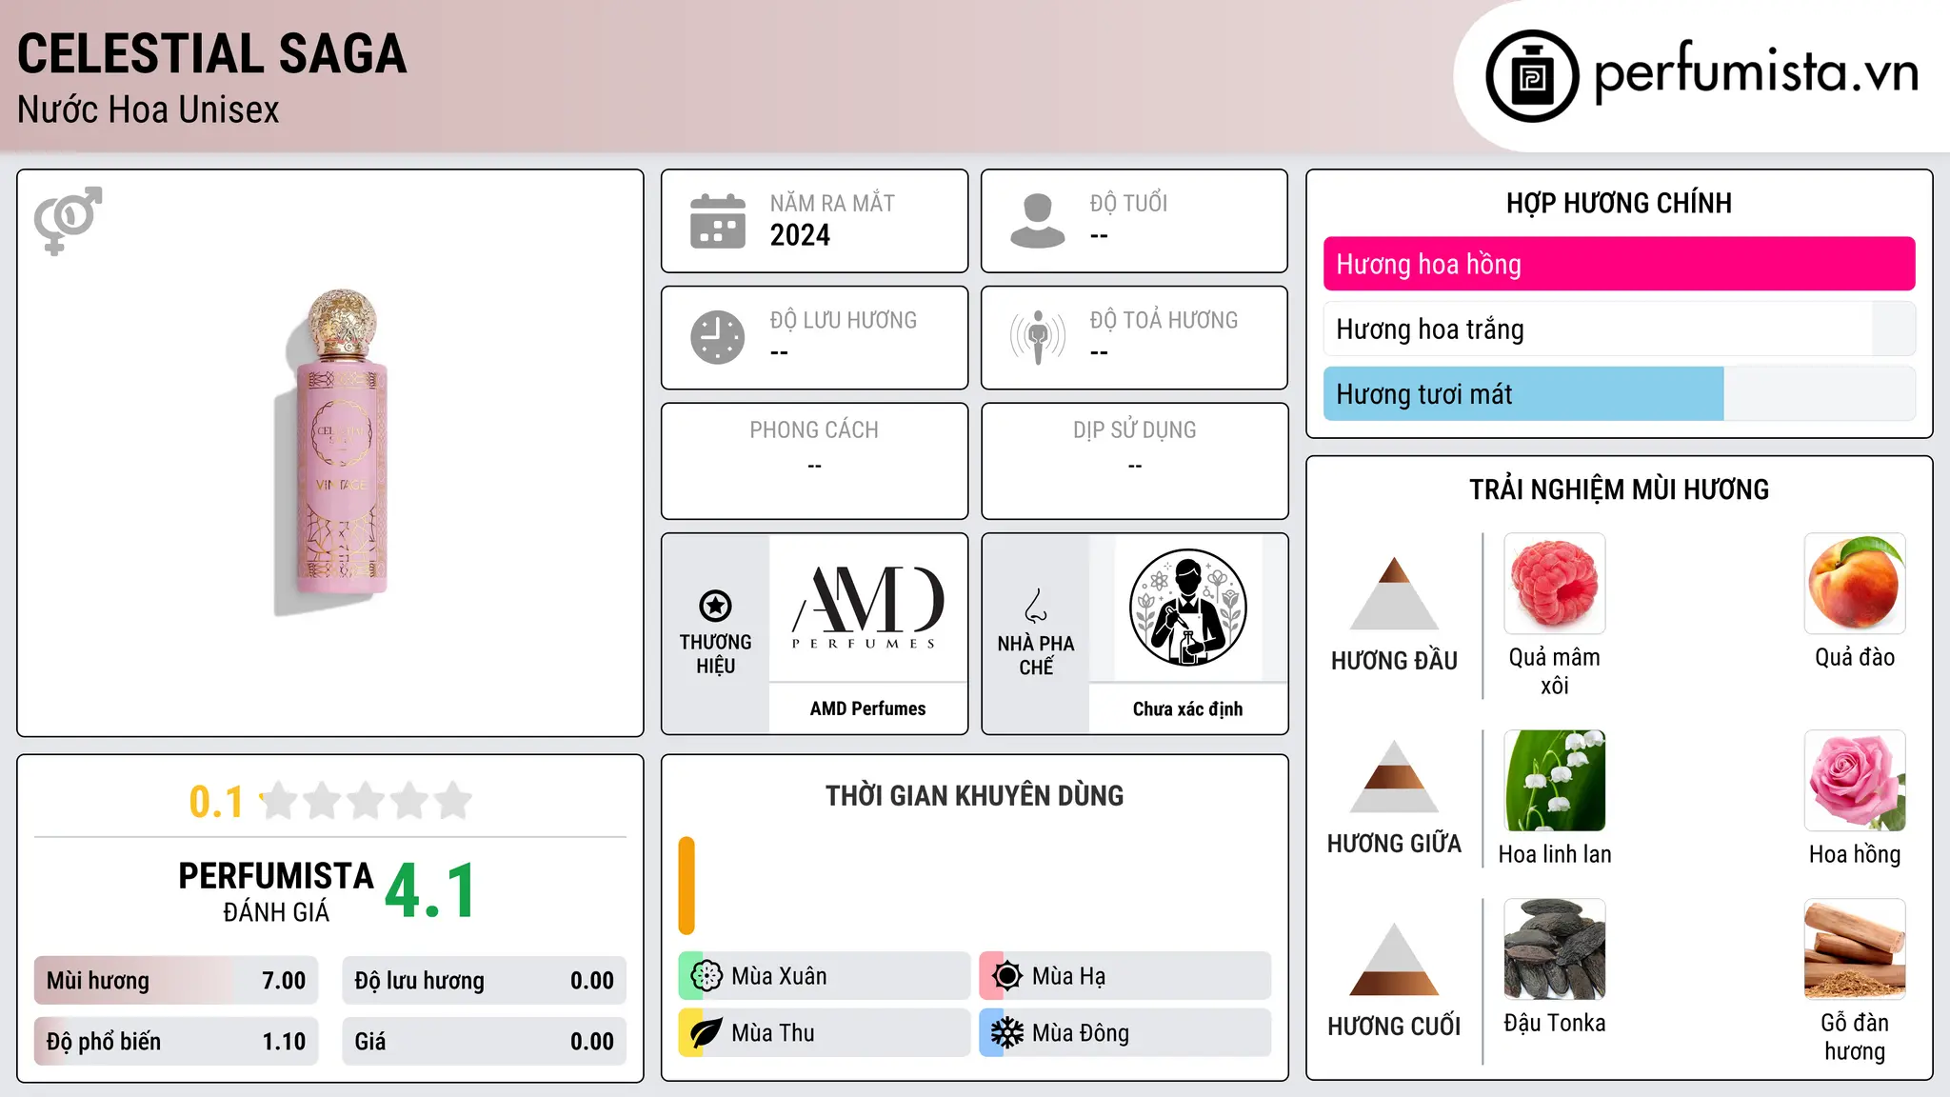
Task: Click the unisex gender symbol icon
Action: [x=69, y=221]
